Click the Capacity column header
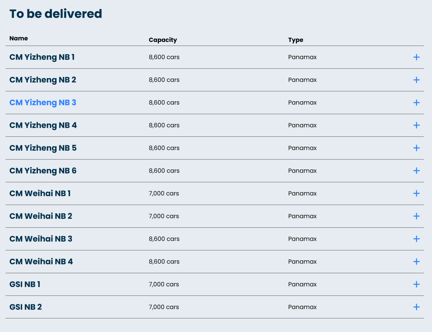This screenshot has height=332, width=432. tap(163, 40)
